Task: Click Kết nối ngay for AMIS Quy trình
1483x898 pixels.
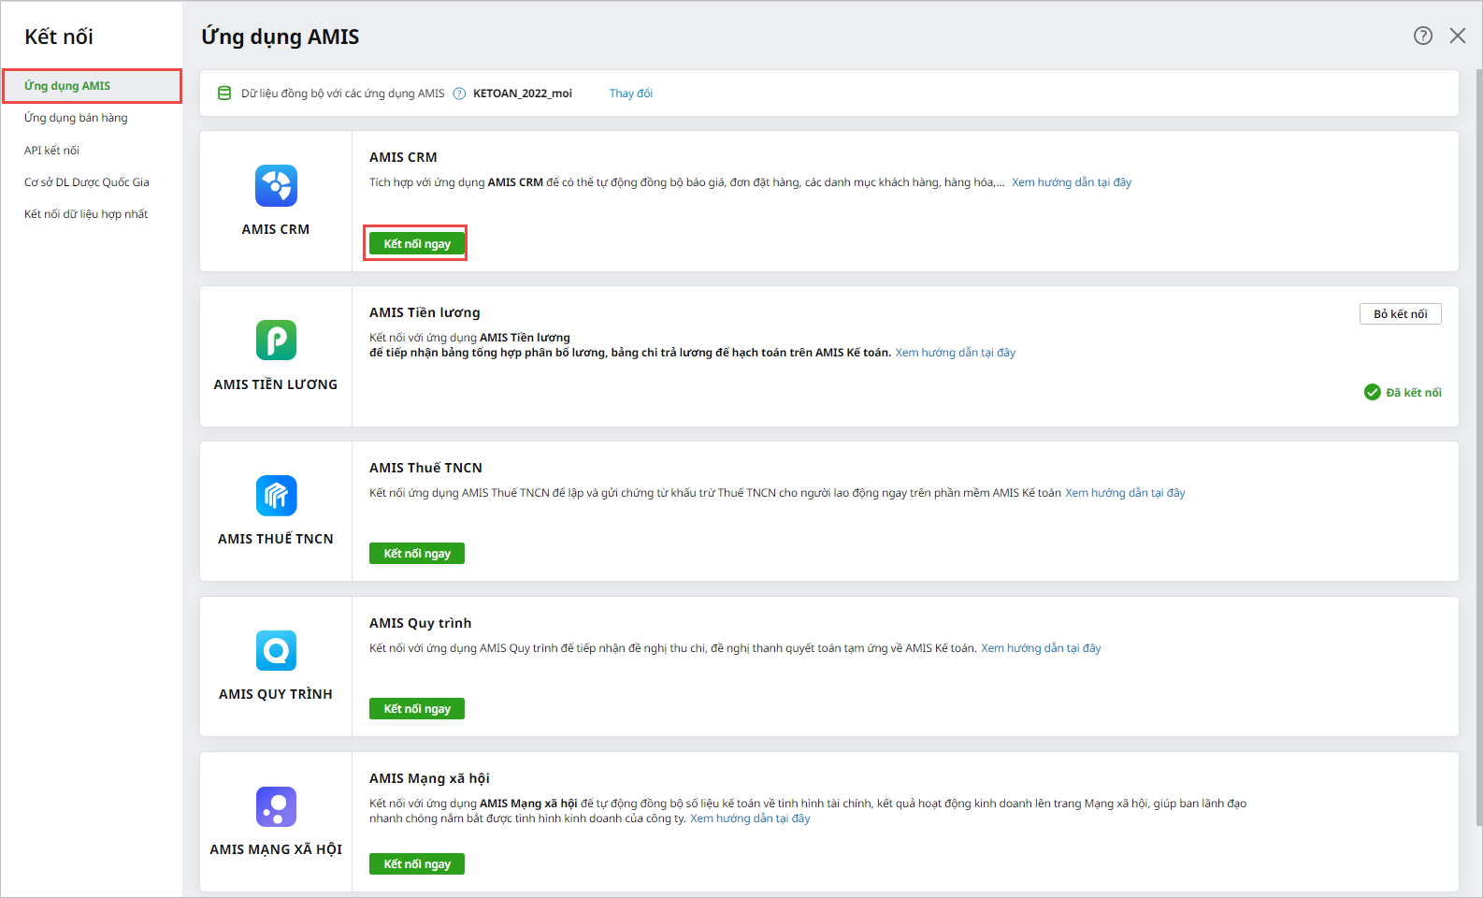Action: pos(417,709)
